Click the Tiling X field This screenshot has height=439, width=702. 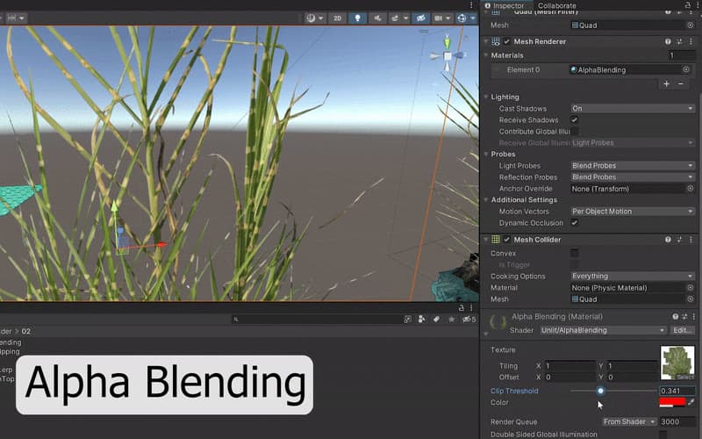(569, 365)
